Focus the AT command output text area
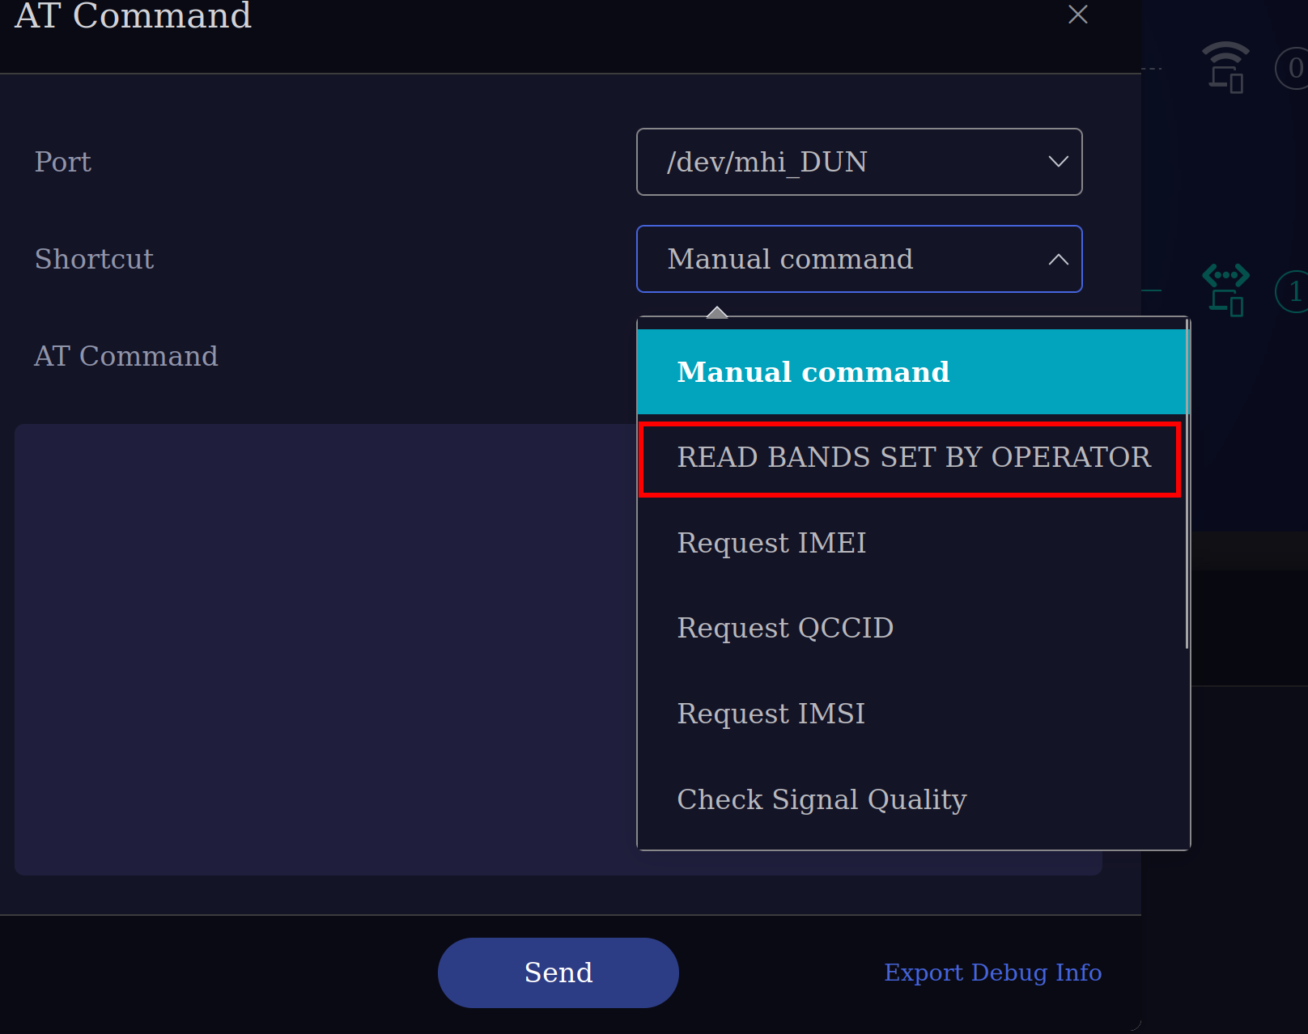The width and height of the screenshot is (1308, 1034). pos(325,649)
